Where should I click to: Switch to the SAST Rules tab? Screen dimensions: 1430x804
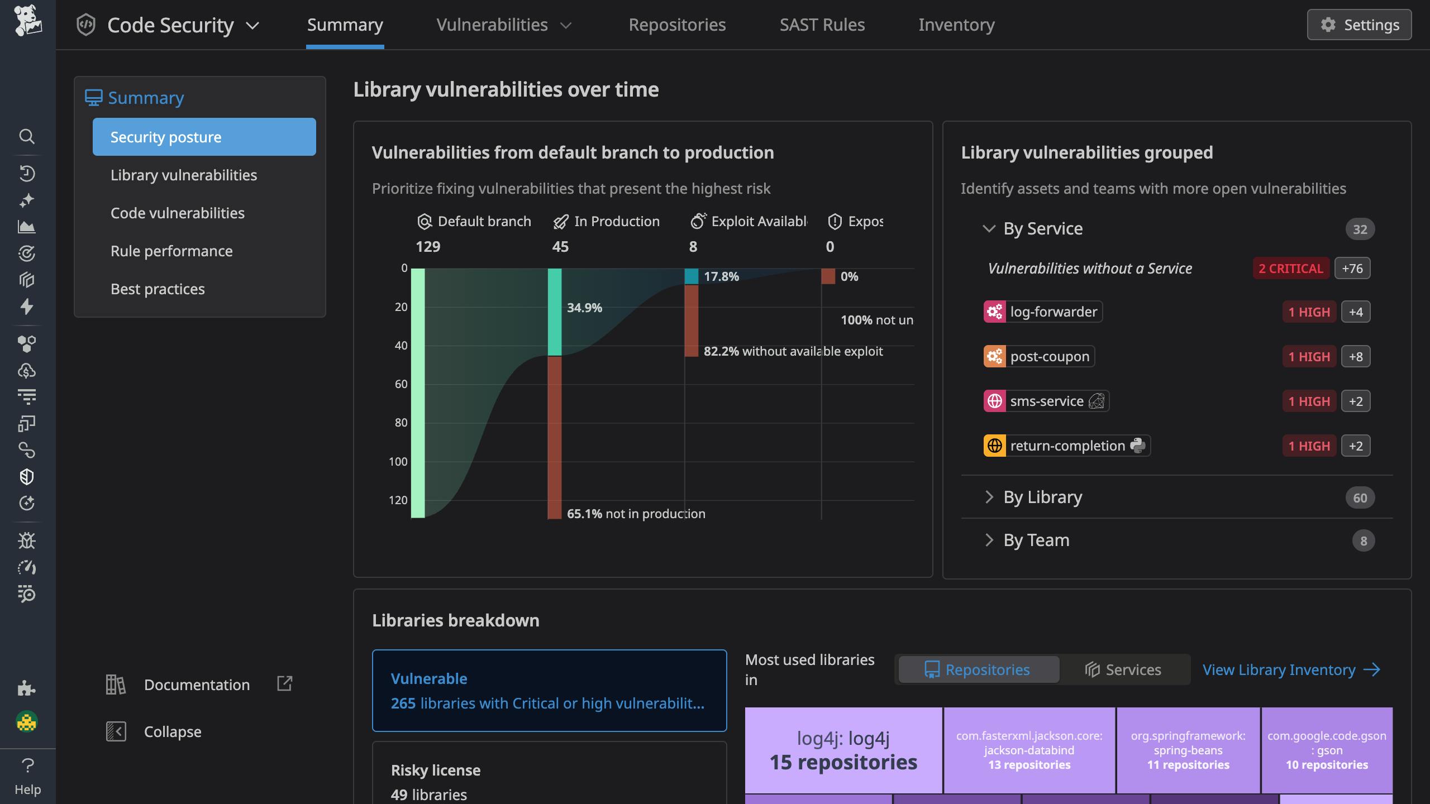(822, 25)
